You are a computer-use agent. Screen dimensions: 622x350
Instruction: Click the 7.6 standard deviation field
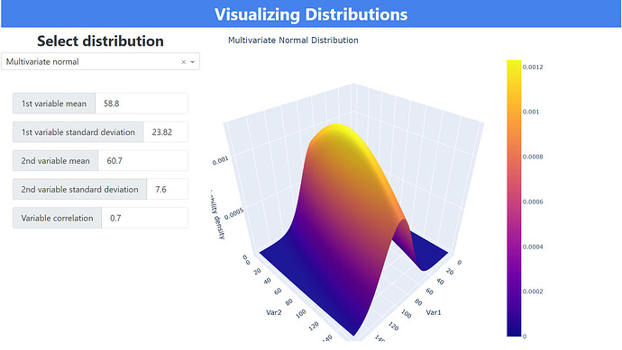pos(167,189)
